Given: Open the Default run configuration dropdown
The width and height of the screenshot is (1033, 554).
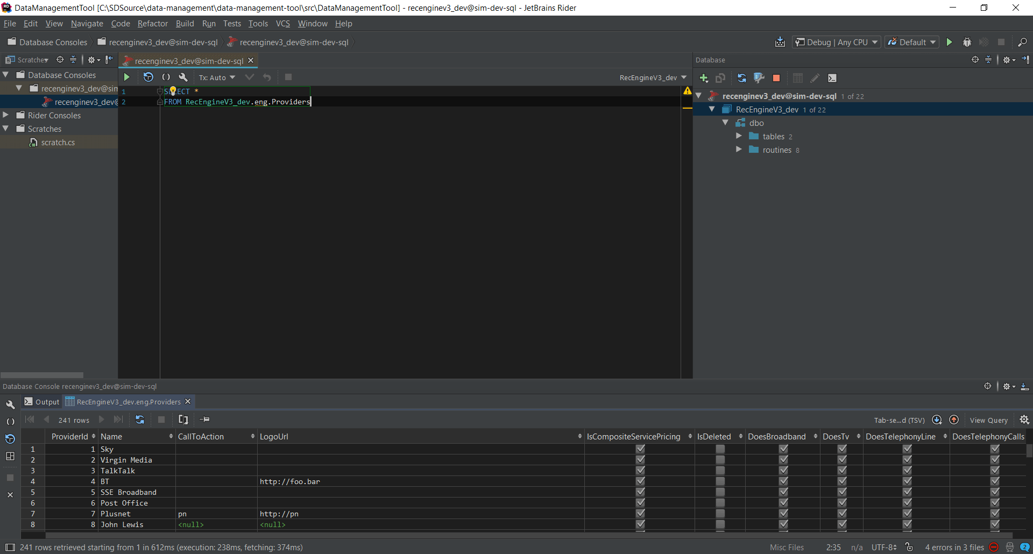Looking at the screenshot, I should click(912, 42).
